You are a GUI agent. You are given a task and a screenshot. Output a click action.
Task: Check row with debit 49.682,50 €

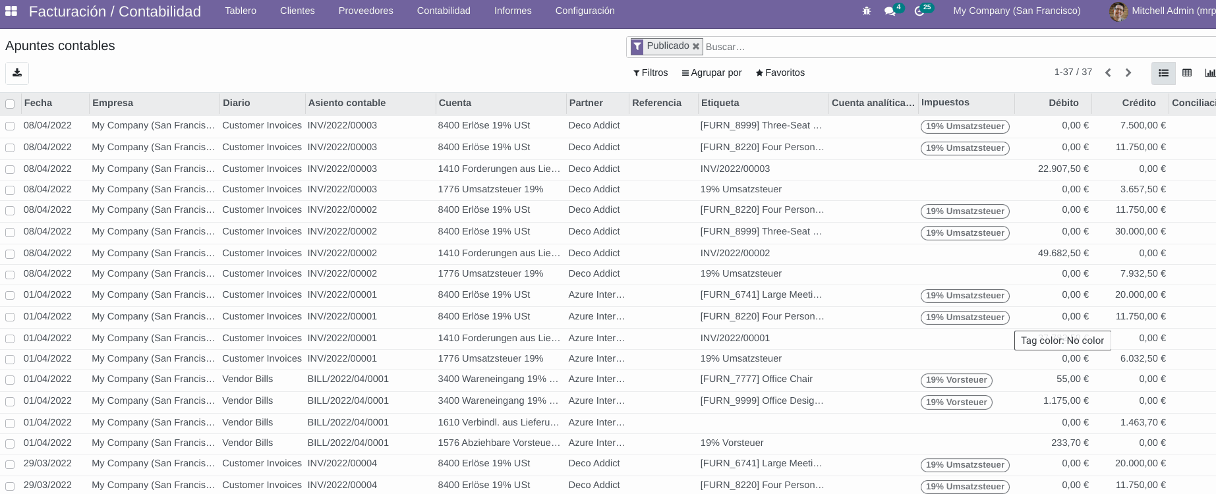pyautogui.click(x=10, y=254)
